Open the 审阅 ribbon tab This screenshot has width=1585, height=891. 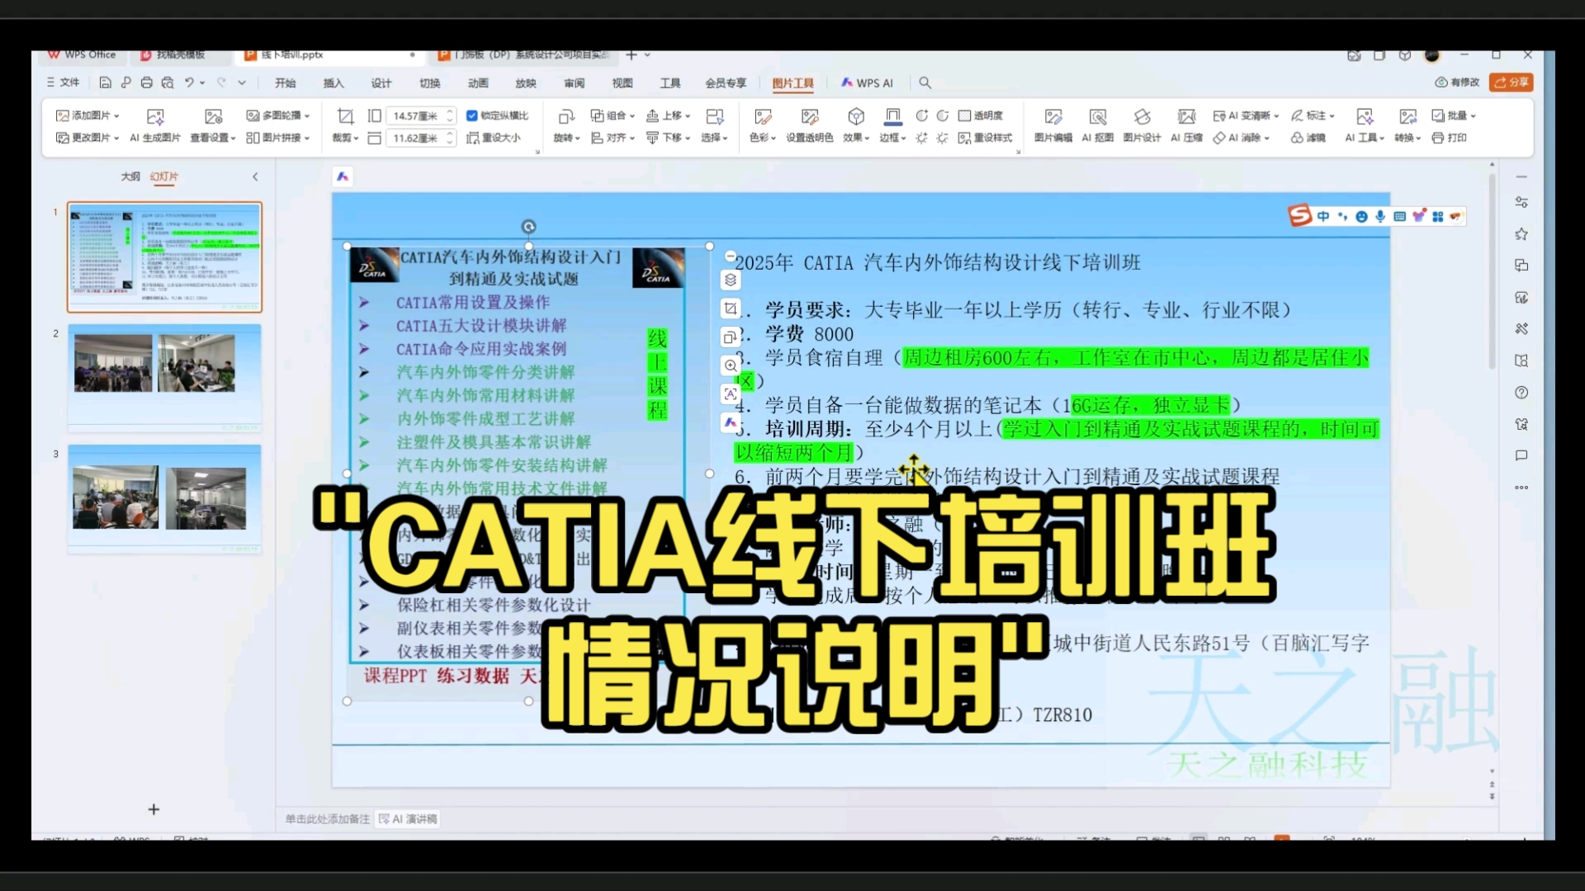(574, 82)
